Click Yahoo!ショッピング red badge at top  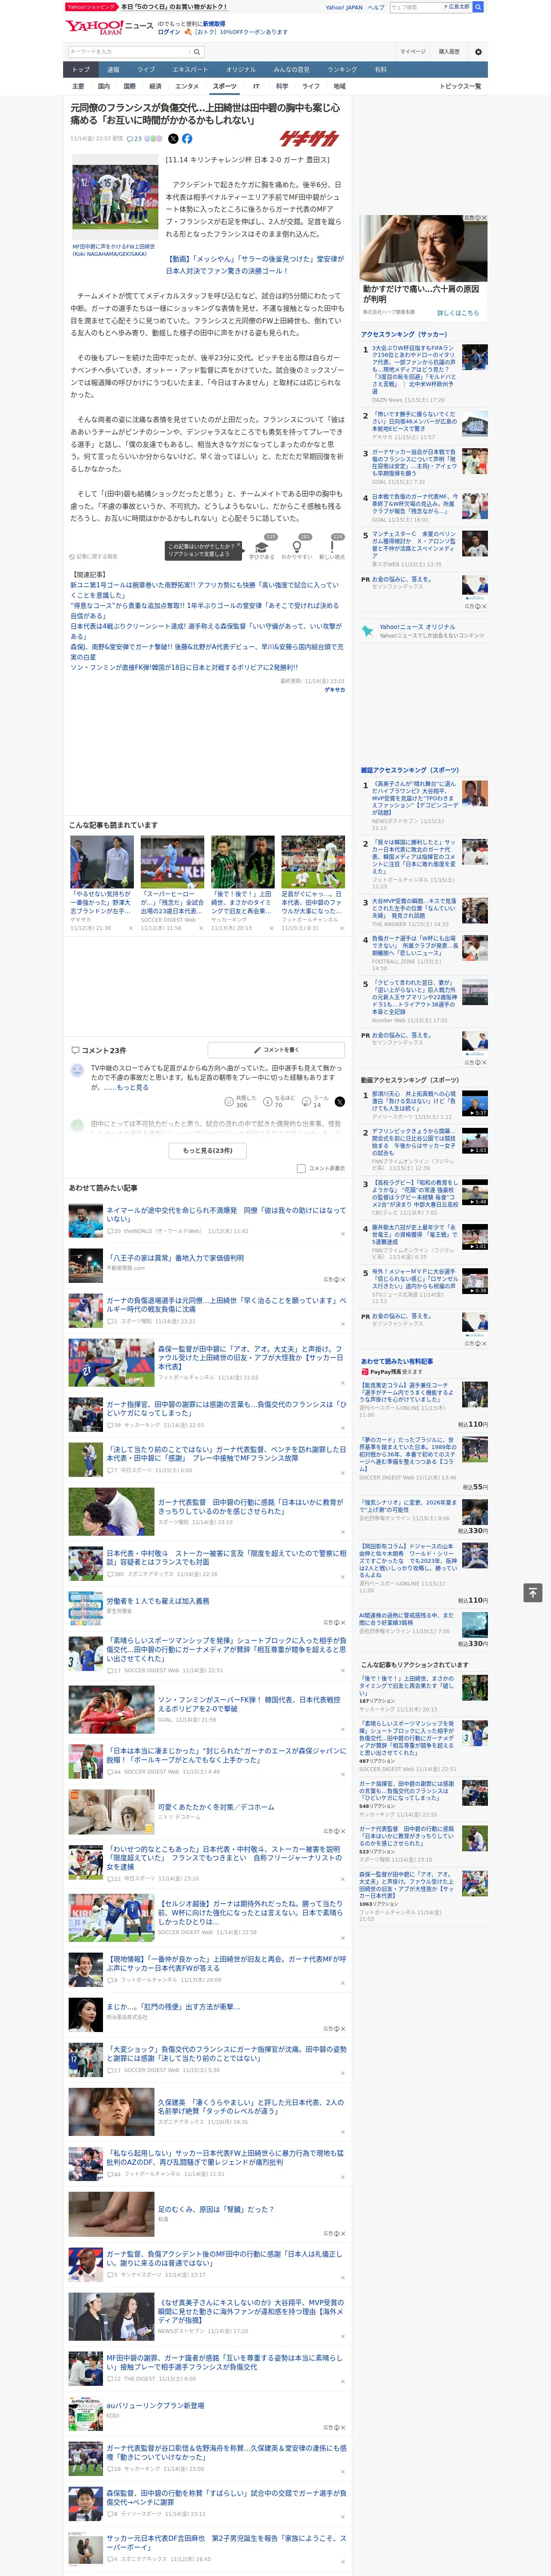(91, 7)
